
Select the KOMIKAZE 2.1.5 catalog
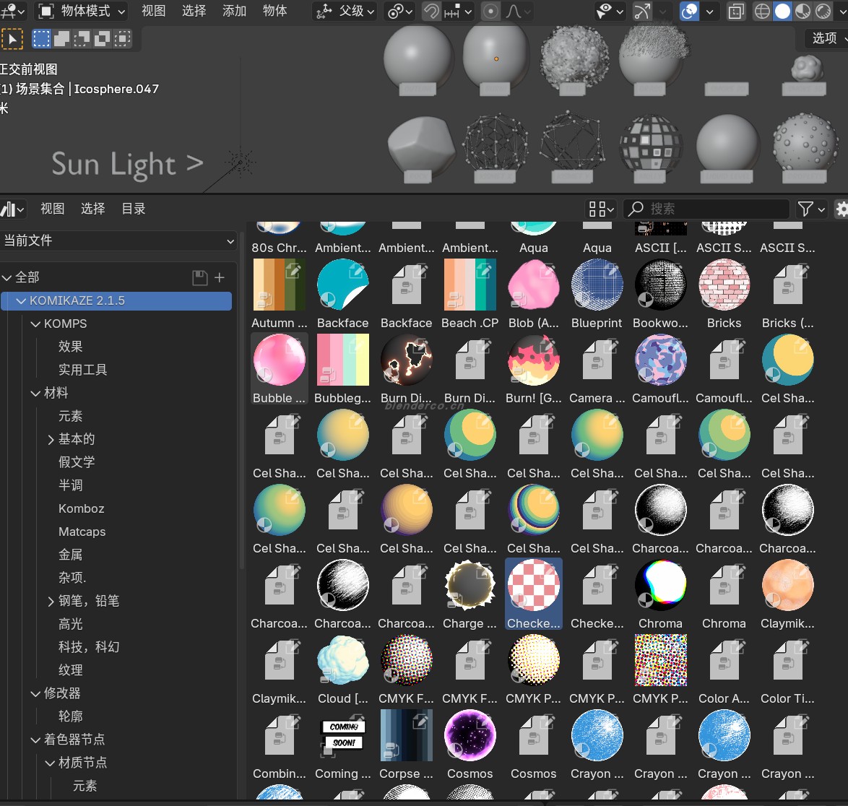click(117, 300)
